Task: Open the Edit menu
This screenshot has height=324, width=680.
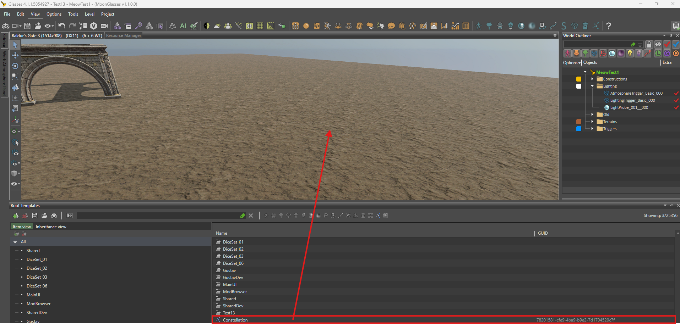Action: pyautogui.click(x=21, y=14)
